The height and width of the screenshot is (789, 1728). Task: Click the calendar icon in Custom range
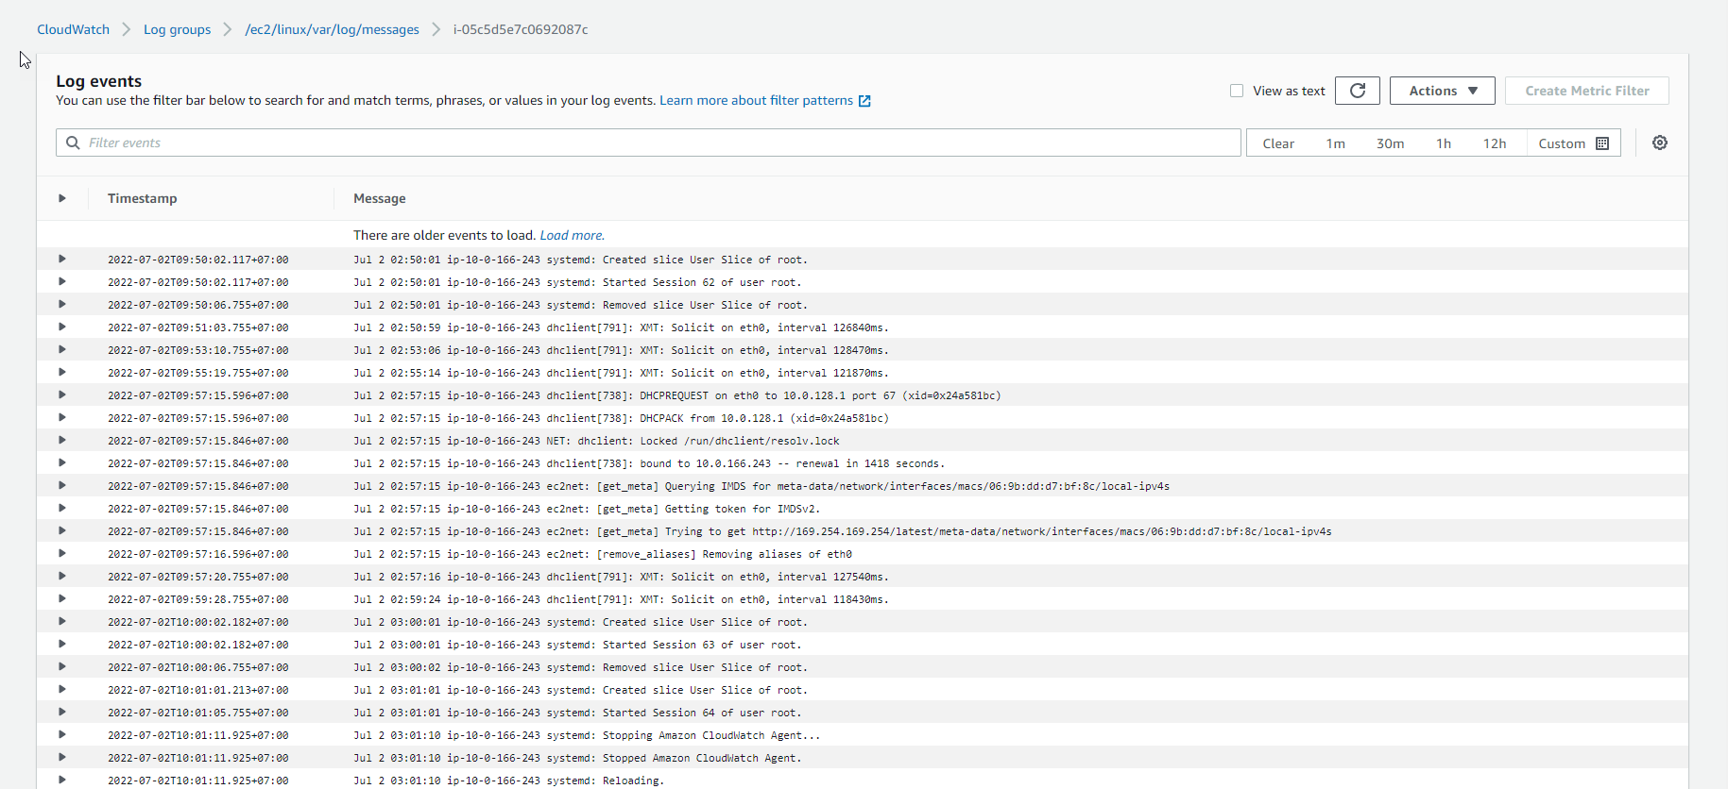point(1602,143)
